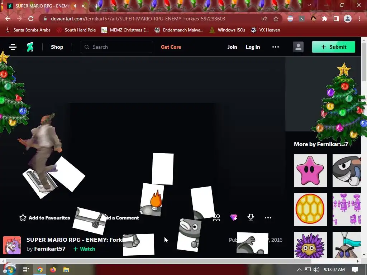The width and height of the screenshot is (367, 275).
Task: Click the Watch button
Action: (84, 249)
